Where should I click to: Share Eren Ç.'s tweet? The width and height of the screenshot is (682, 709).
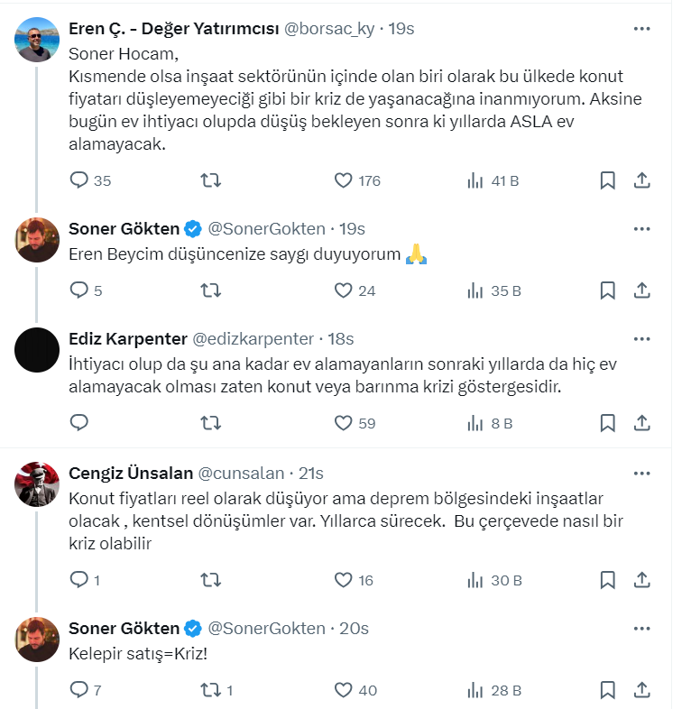[641, 180]
